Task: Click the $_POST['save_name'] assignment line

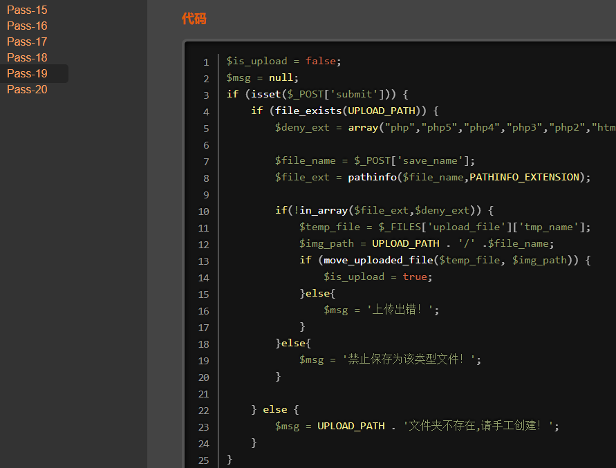Action: pos(375,161)
